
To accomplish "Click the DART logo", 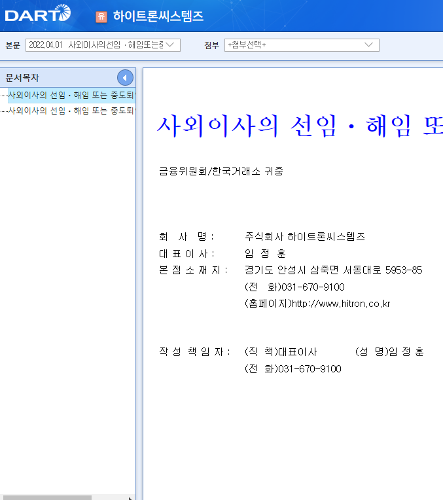I will (x=38, y=13).
